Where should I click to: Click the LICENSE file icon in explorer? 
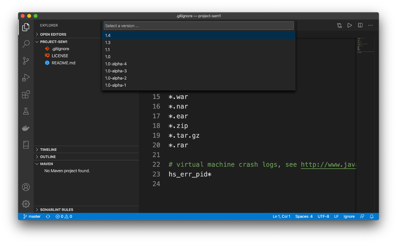[47, 56]
